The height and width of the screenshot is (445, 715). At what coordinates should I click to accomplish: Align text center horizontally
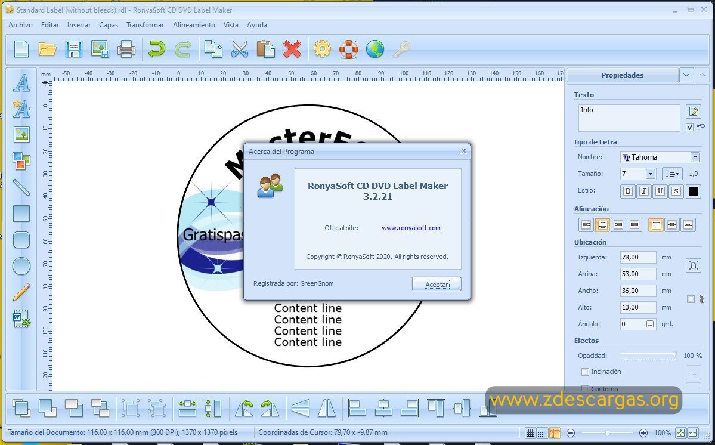click(602, 225)
